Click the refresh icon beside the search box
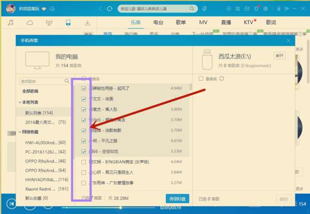 [x=110, y=9]
